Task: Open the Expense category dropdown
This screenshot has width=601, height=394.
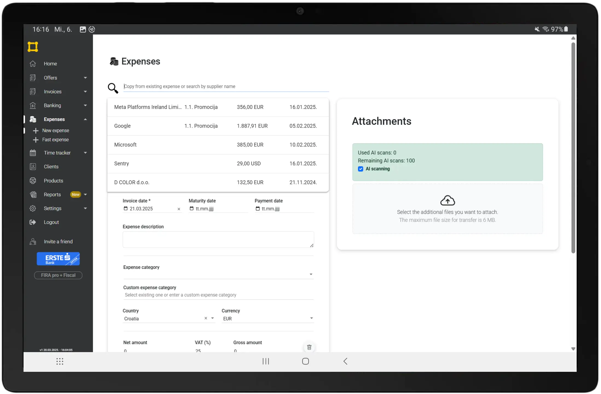Action: tap(218, 274)
